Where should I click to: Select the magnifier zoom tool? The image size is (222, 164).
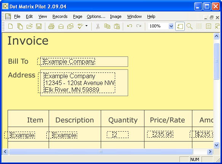pos(189,26)
